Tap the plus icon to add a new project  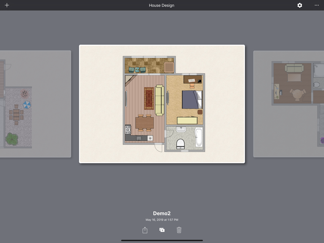click(x=7, y=5)
